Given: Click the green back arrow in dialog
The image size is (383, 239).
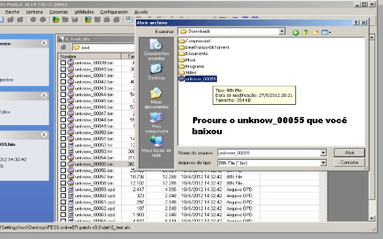Looking at the screenshot, I should coord(295,32).
